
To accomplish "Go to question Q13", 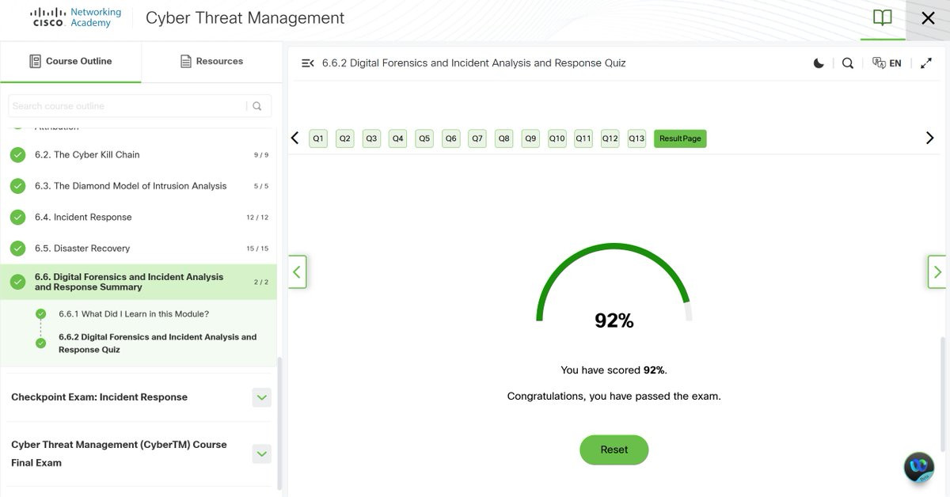I will [x=636, y=138].
